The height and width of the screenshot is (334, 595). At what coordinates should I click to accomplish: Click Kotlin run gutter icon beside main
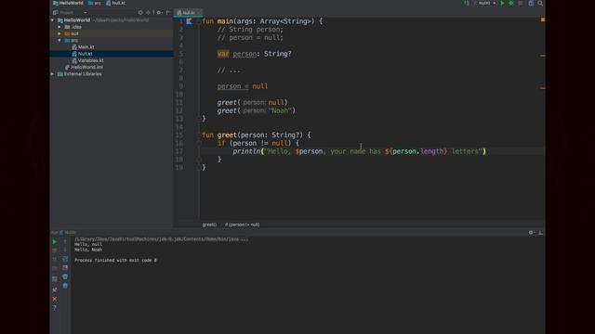click(189, 21)
